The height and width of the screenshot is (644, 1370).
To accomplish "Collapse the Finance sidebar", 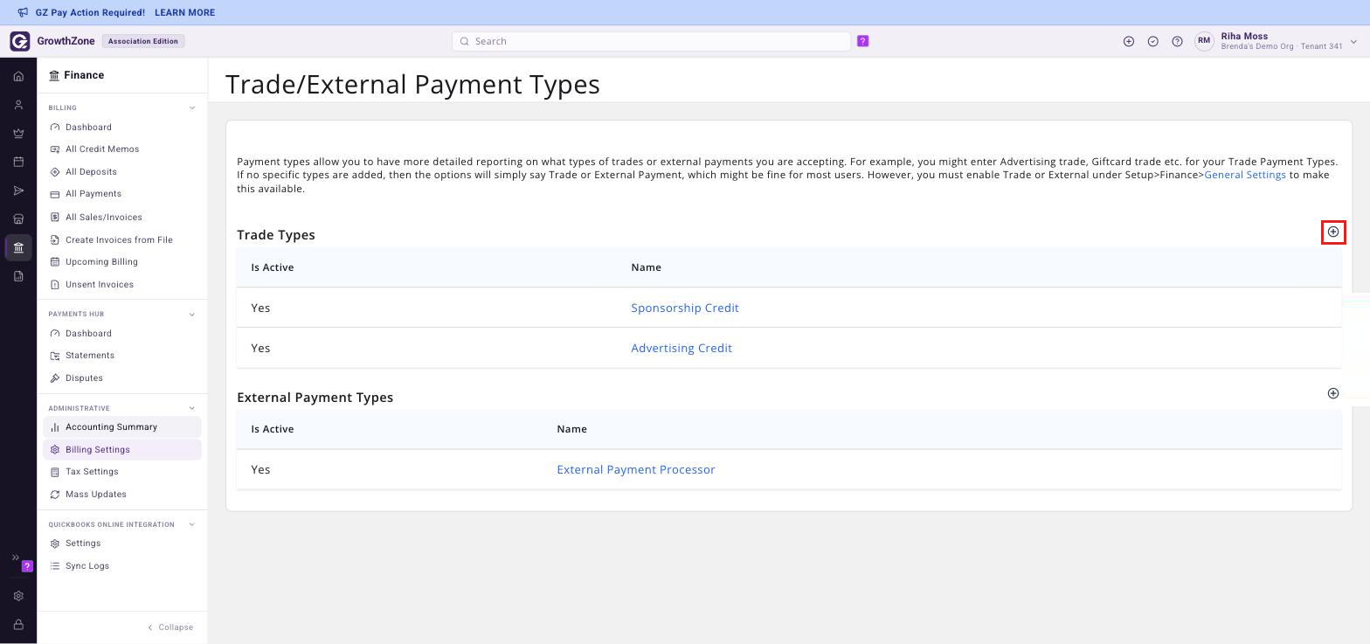I will [170, 627].
